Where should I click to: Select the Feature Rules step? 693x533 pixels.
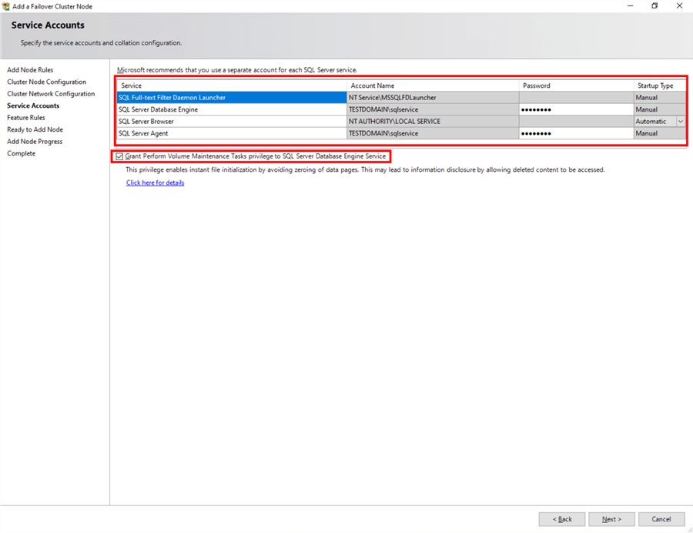(x=26, y=118)
